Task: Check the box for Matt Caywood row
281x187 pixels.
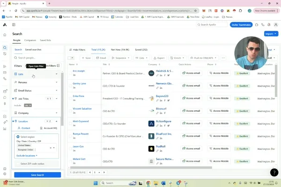Action: (x=70, y=123)
